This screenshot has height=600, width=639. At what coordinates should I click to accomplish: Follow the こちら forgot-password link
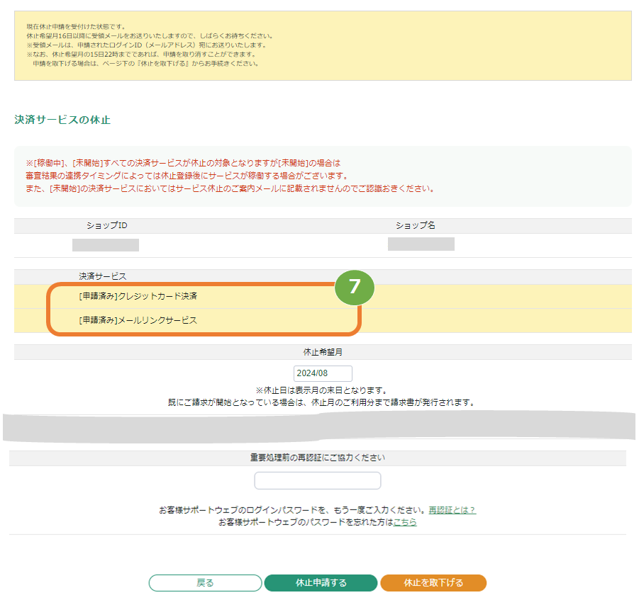405,522
